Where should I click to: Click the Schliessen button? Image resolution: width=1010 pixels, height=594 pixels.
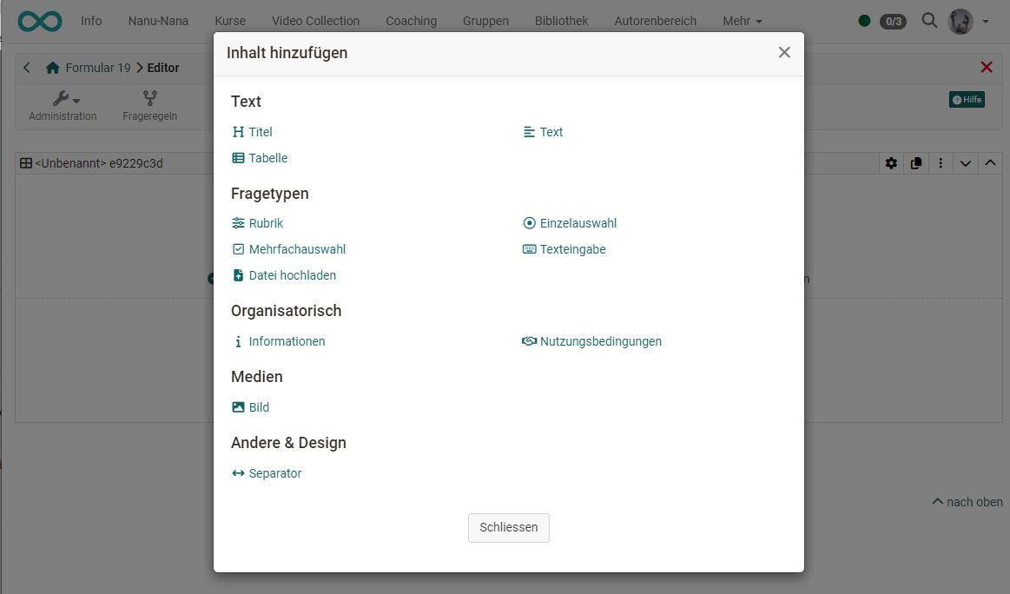point(508,527)
